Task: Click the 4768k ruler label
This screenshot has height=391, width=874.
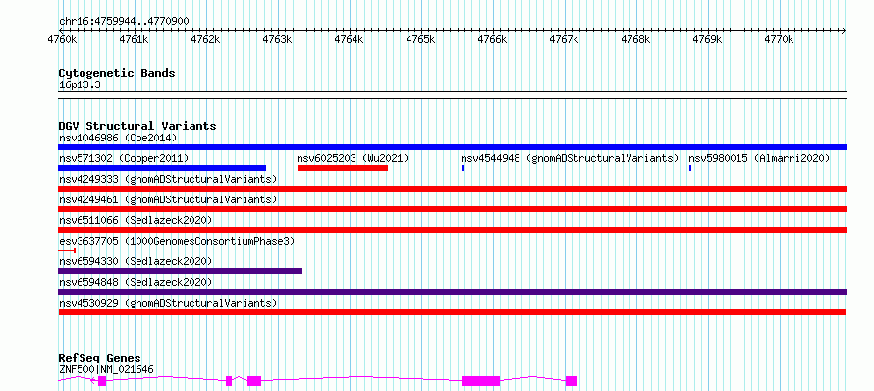Action: click(636, 39)
